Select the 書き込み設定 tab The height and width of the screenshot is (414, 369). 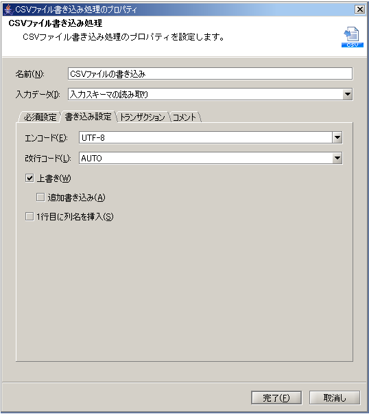point(88,117)
